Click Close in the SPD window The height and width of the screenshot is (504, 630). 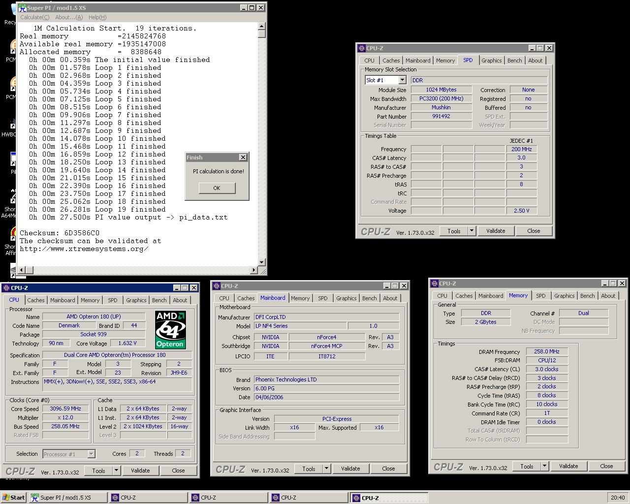coord(534,231)
